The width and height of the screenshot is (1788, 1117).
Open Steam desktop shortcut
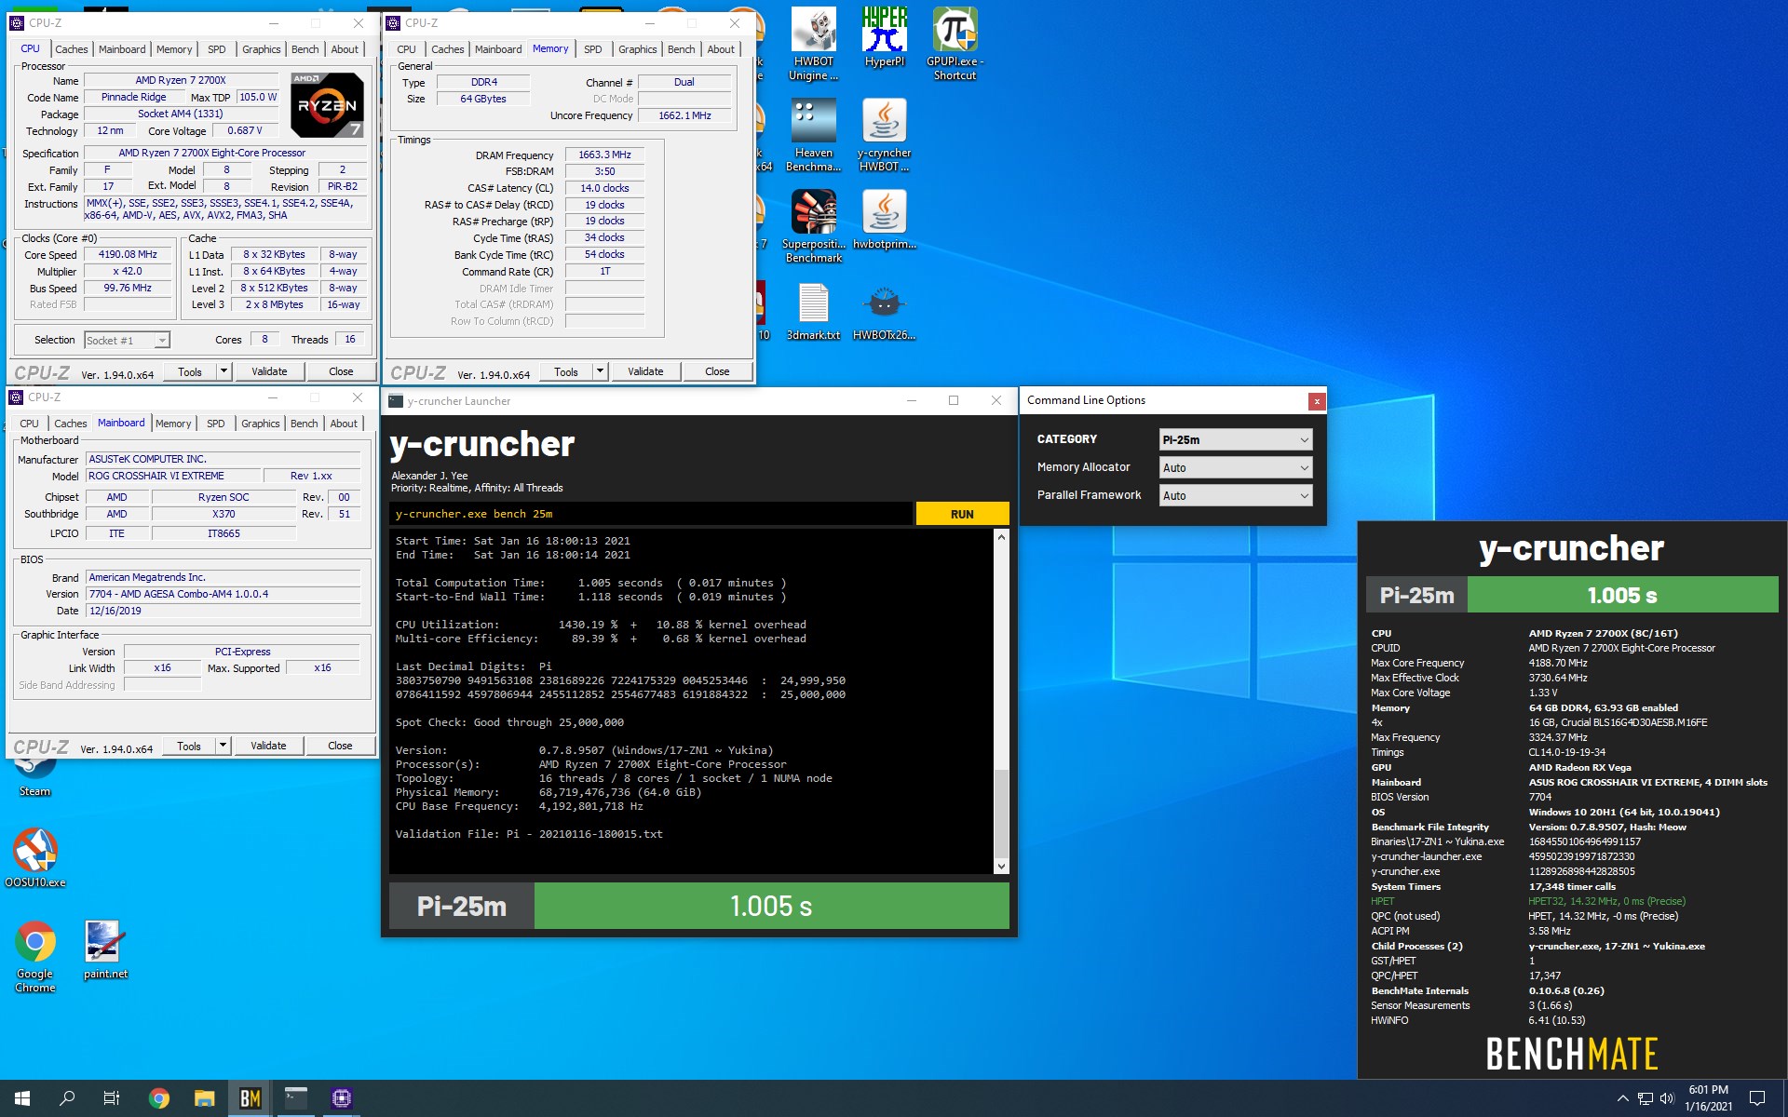coord(35,774)
